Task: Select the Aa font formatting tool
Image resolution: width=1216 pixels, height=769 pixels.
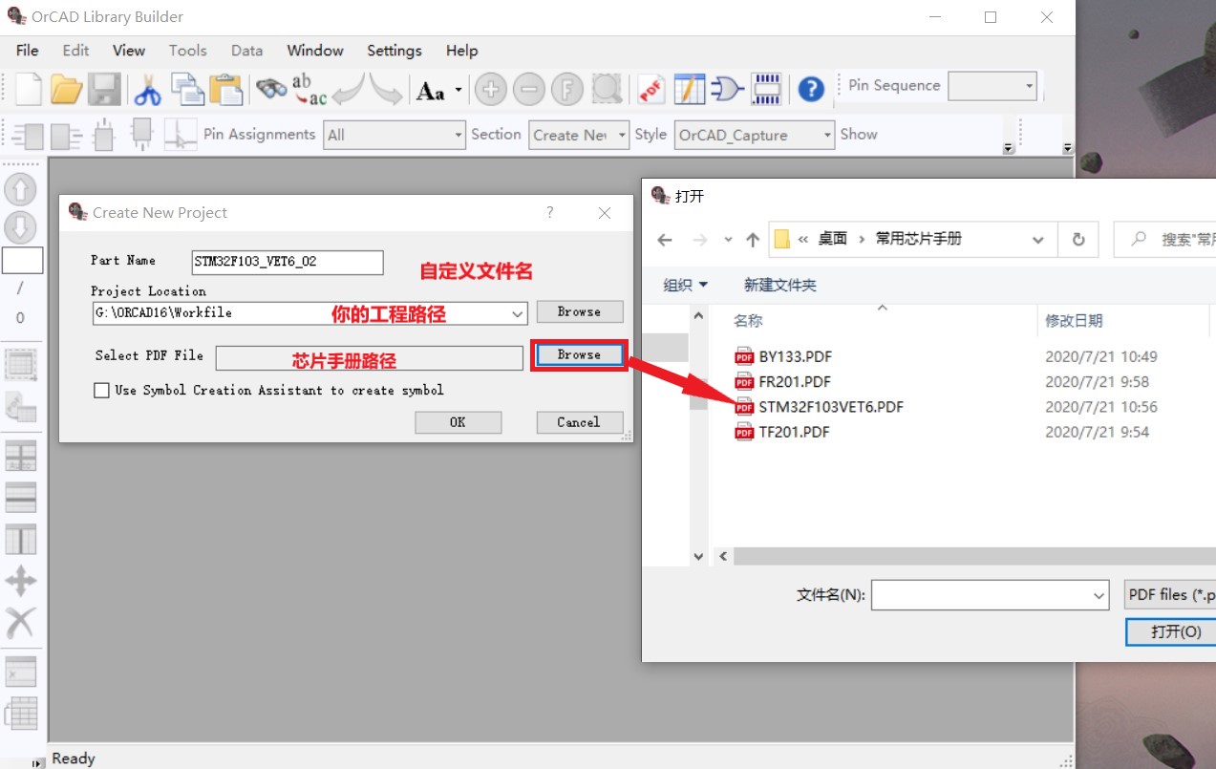Action: tap(432, 89)
